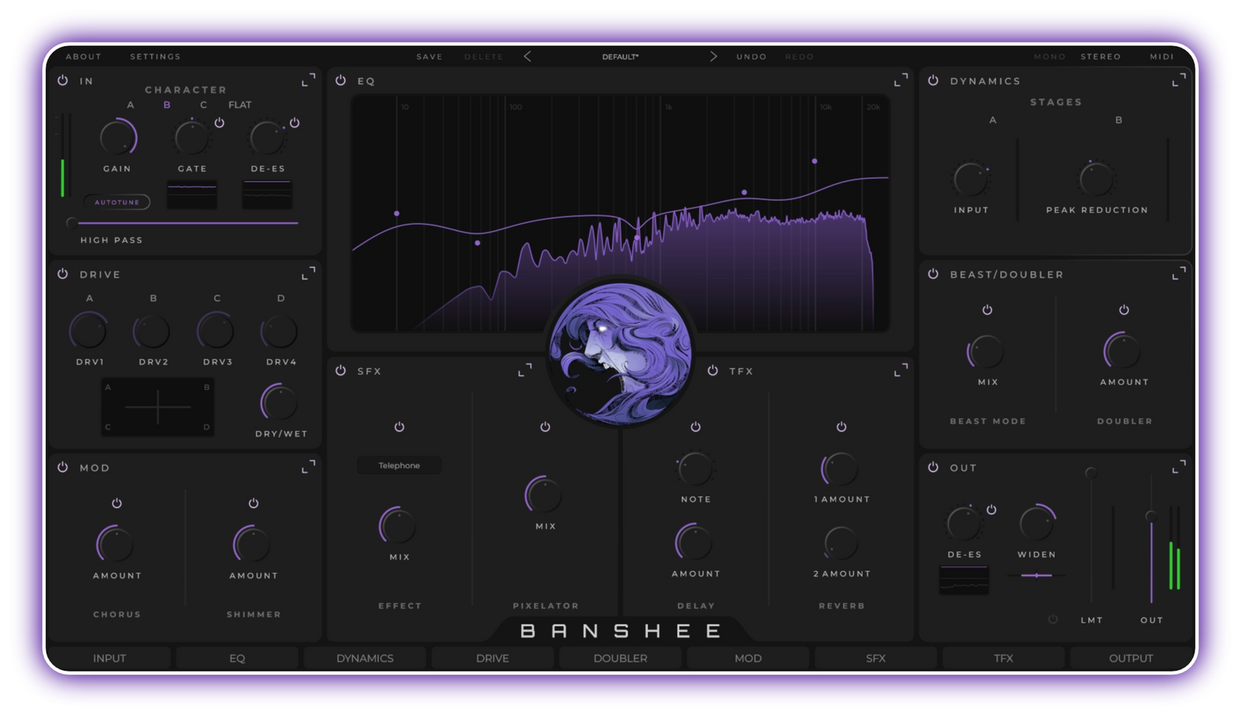Open the Settings menu

point(155,56)
